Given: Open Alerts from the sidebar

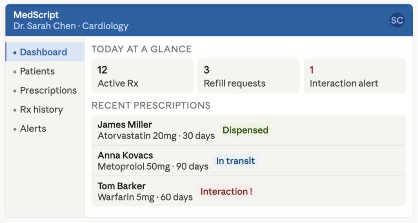Looking at the screenshot, I should click(x=33, y=129).
